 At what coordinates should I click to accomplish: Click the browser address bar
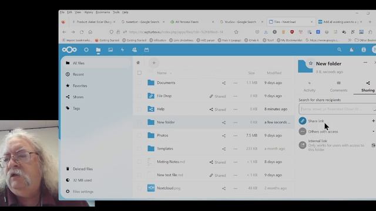[176, 32]
